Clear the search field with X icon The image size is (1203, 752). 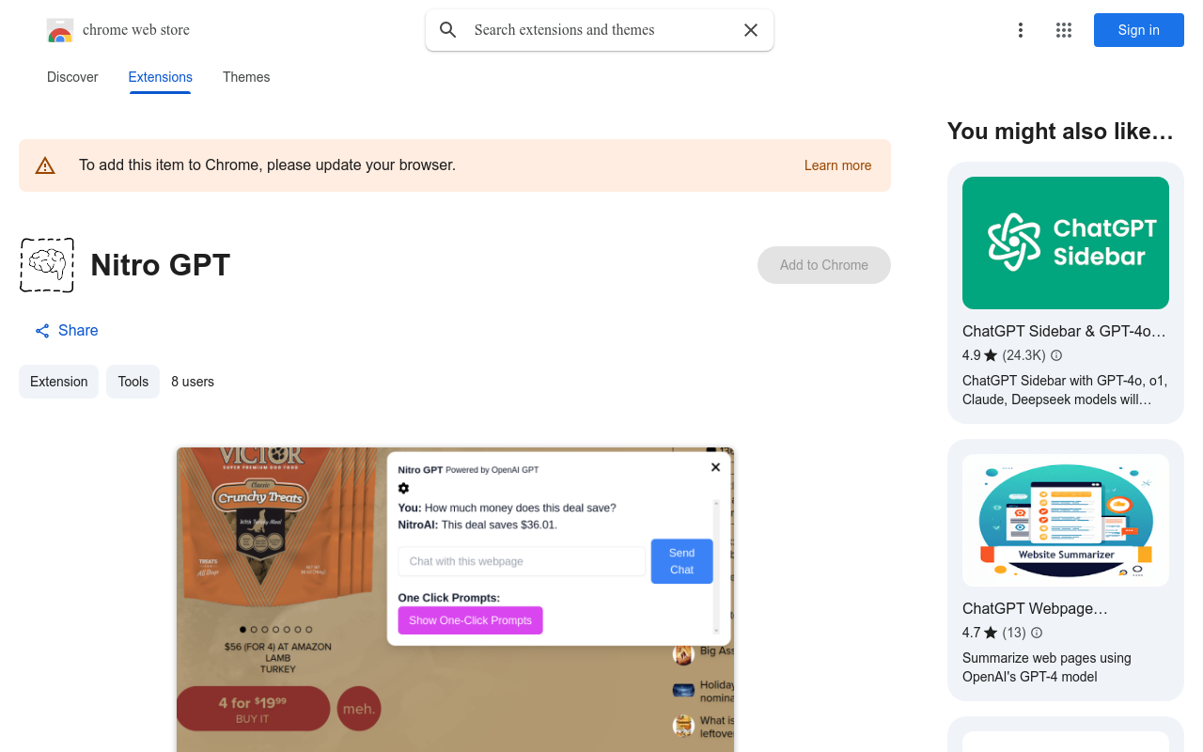tap(751, 30)
